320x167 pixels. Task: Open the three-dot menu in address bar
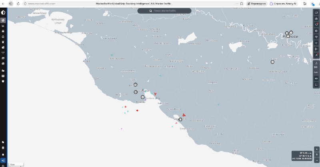pyautogui.click(x=236, y=4)
